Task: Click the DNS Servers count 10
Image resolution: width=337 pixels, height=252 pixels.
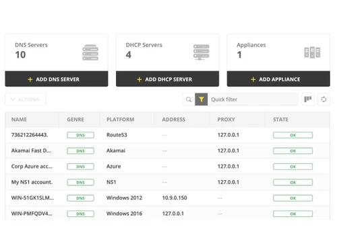Action: click(x=20, y=54)
